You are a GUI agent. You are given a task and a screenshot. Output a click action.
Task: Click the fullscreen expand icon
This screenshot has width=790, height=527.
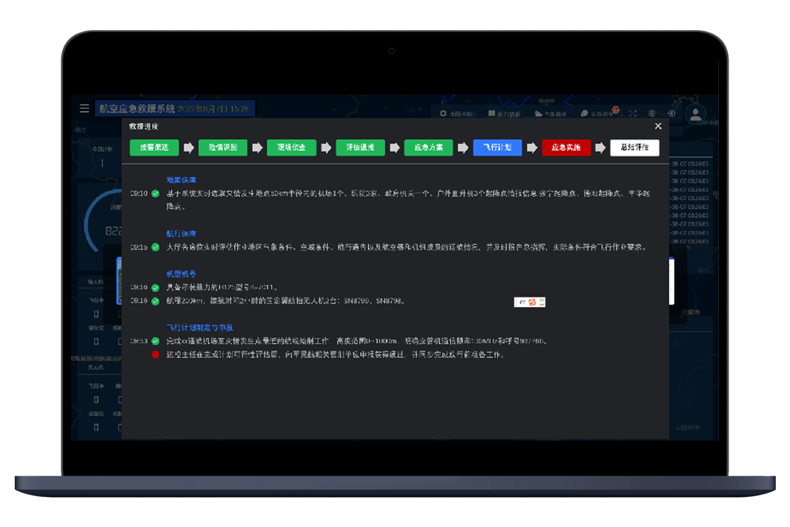click(633, 113)
